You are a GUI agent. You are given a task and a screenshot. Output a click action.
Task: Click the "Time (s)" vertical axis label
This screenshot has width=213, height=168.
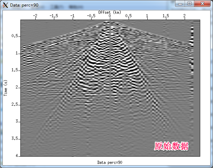(6, 88)
